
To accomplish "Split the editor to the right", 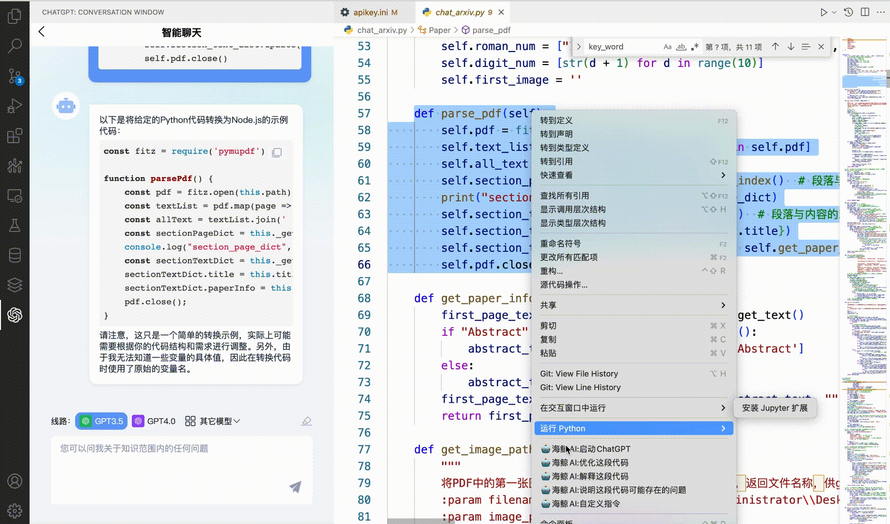I will tap(865, 12).
